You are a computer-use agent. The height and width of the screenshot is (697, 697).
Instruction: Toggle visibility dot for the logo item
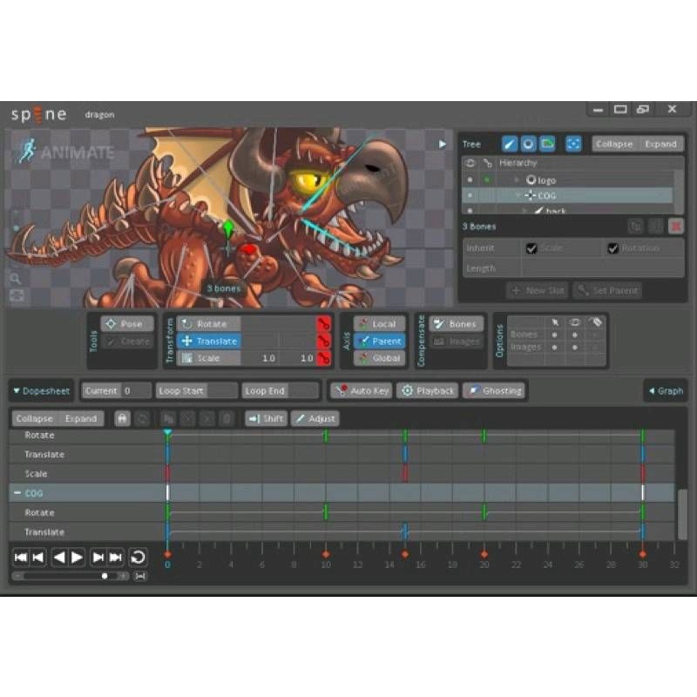tap(470, 179)
